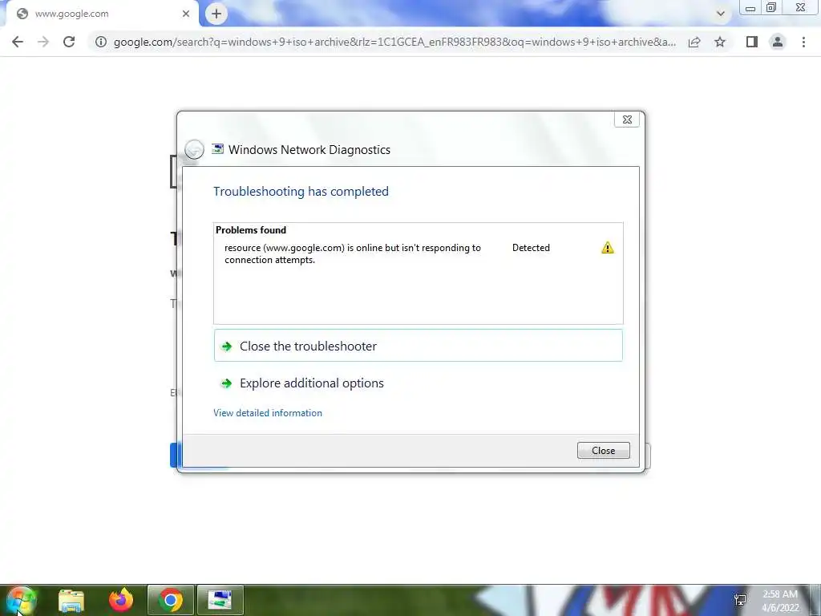Open File Explorer from the taskbar
This screenshot has width=821, height=616.
point(71,600)
